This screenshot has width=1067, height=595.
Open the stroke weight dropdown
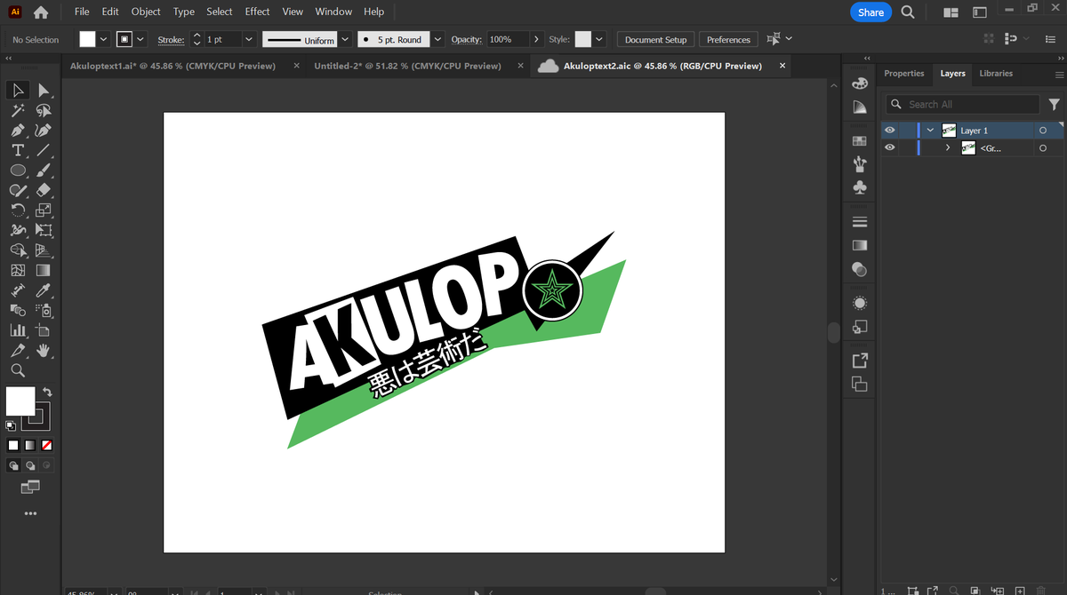click(x=249, y=40)
